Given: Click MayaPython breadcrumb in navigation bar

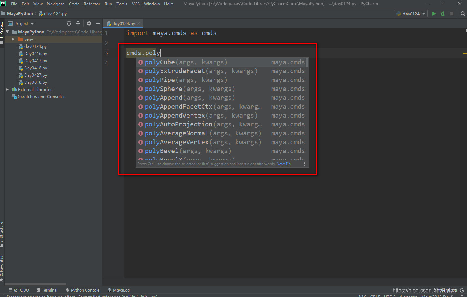Looking at the screenshot, I should pyautogui.click(x=17, y=14).
